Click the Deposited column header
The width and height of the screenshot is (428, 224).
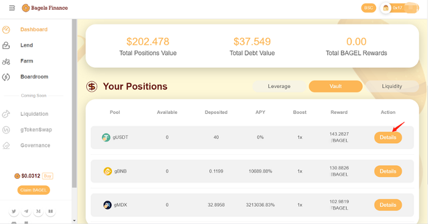click(x=216, y=112)
